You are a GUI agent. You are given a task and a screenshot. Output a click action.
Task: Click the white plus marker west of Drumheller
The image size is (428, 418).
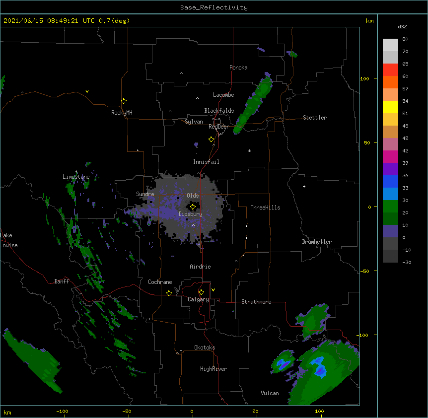pos(304,186)
